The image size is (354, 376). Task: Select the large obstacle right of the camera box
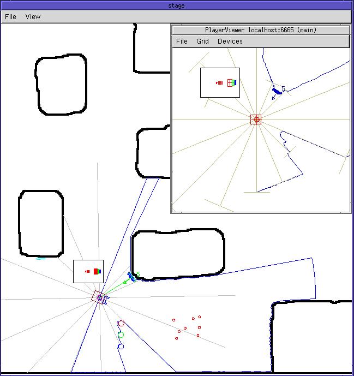point(178,255)
